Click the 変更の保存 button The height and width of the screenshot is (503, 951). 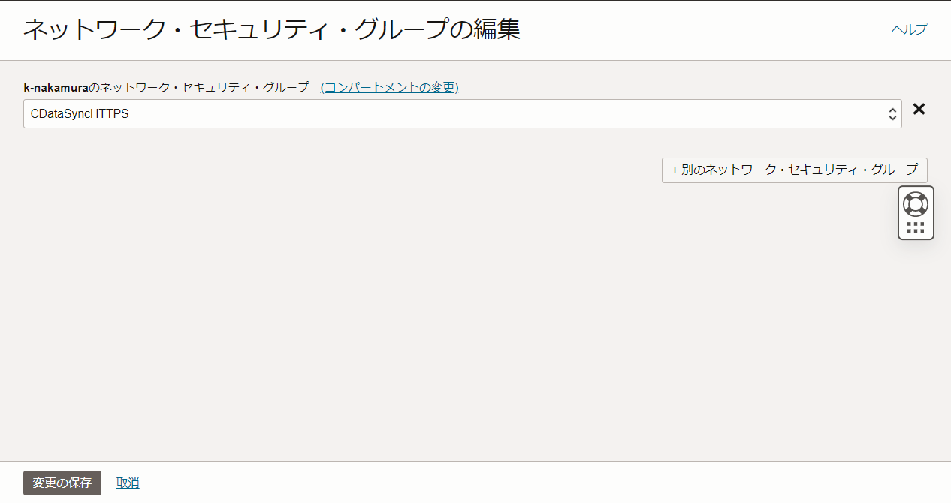[62, 483]
